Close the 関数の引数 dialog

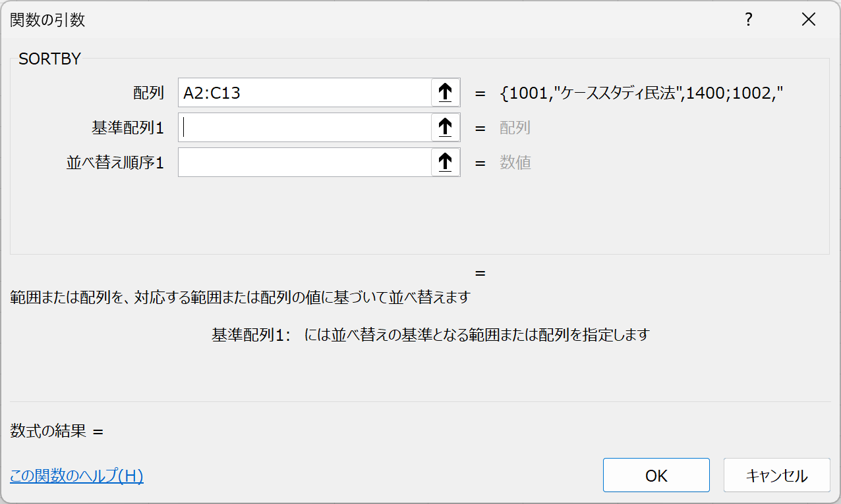(809, 20)
